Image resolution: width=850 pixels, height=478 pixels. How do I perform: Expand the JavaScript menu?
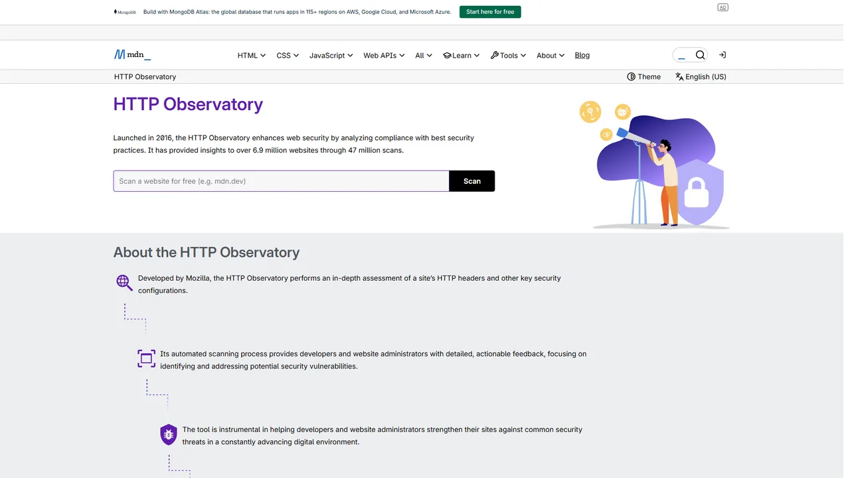pyautogui.click(x=331, y=56)
